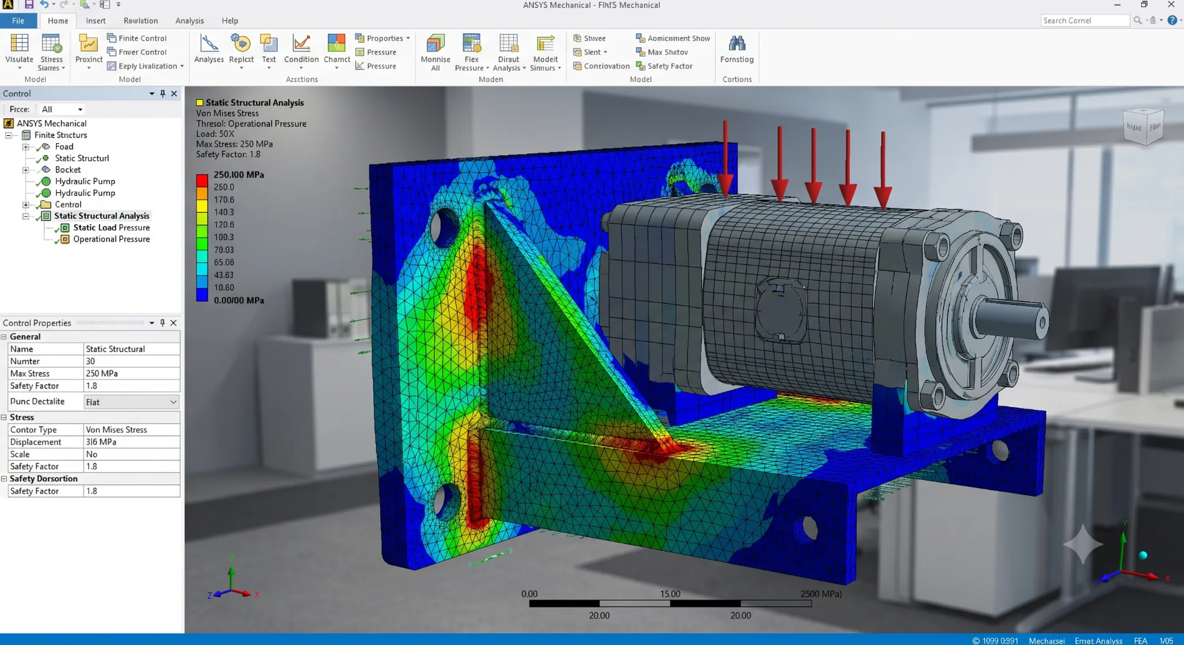Open the Proxinct tool
The height and width of the screenshot is (645, 1184).
tap(88, 50)
